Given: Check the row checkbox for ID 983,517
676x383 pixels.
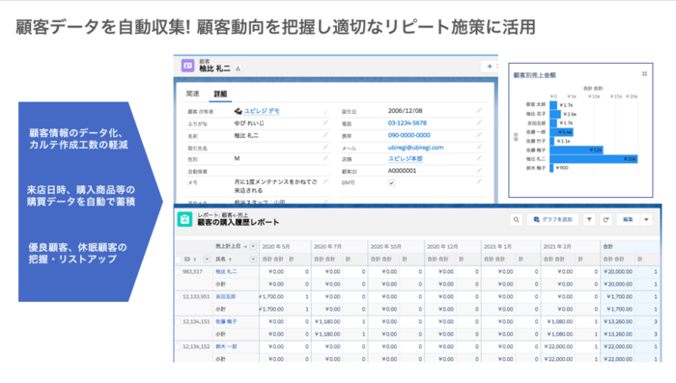Looking at the screenshot, I should click(178, 272).
